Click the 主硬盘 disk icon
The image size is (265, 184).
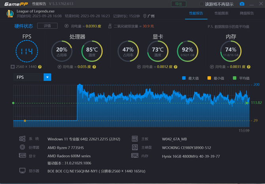(x=135, y=147)
